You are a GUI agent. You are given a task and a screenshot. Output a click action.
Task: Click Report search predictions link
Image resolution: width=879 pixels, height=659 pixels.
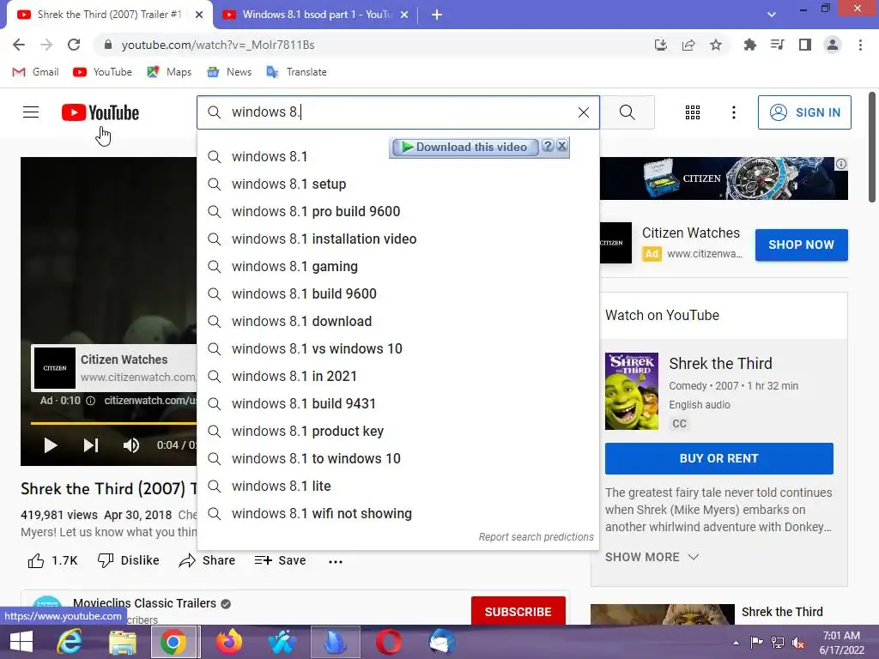[x=536, y=537]
